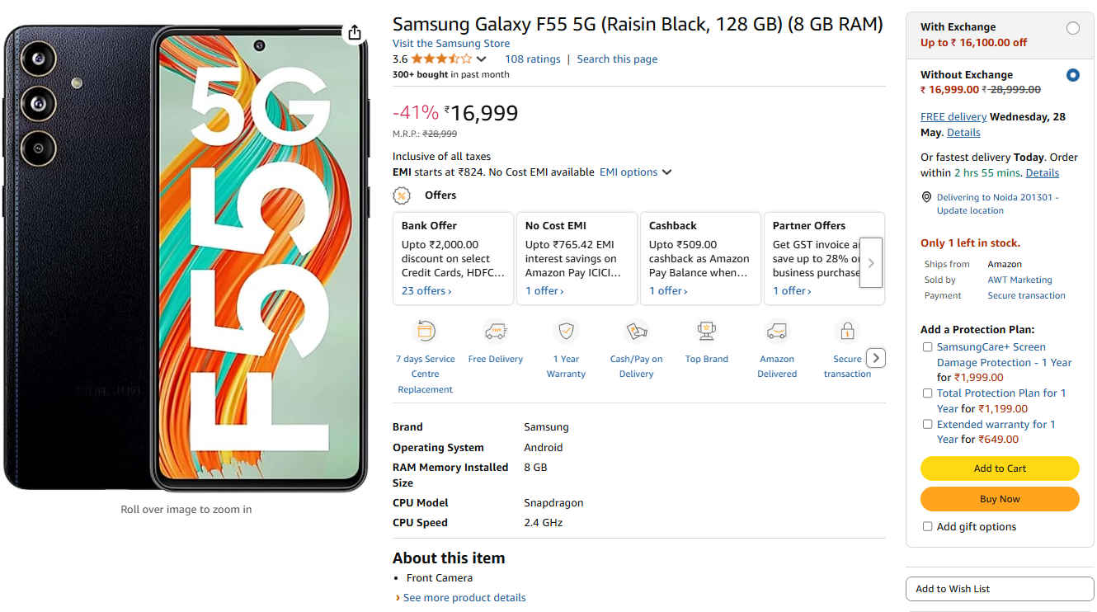Click the Amazon Delivered icon
The height and width of the screenshot is (612, 1097).
pyautogui.click(x=777, y=332)
